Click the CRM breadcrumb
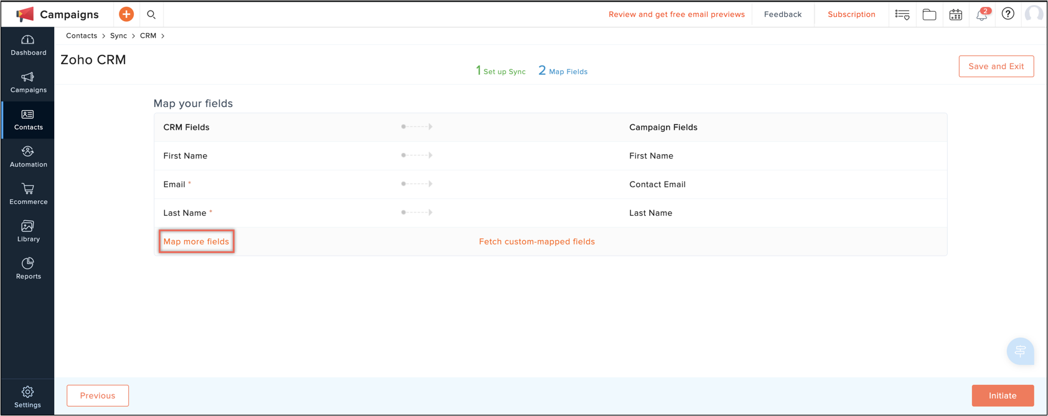 tap(148, 36)
